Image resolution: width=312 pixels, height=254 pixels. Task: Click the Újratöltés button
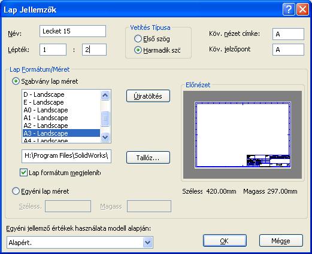pos(148,96)
